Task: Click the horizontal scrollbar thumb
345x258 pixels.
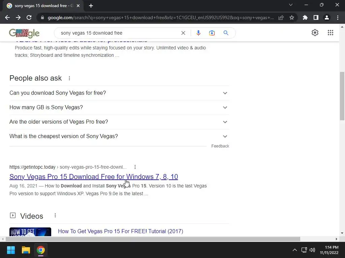Action: tap(153, 239)
